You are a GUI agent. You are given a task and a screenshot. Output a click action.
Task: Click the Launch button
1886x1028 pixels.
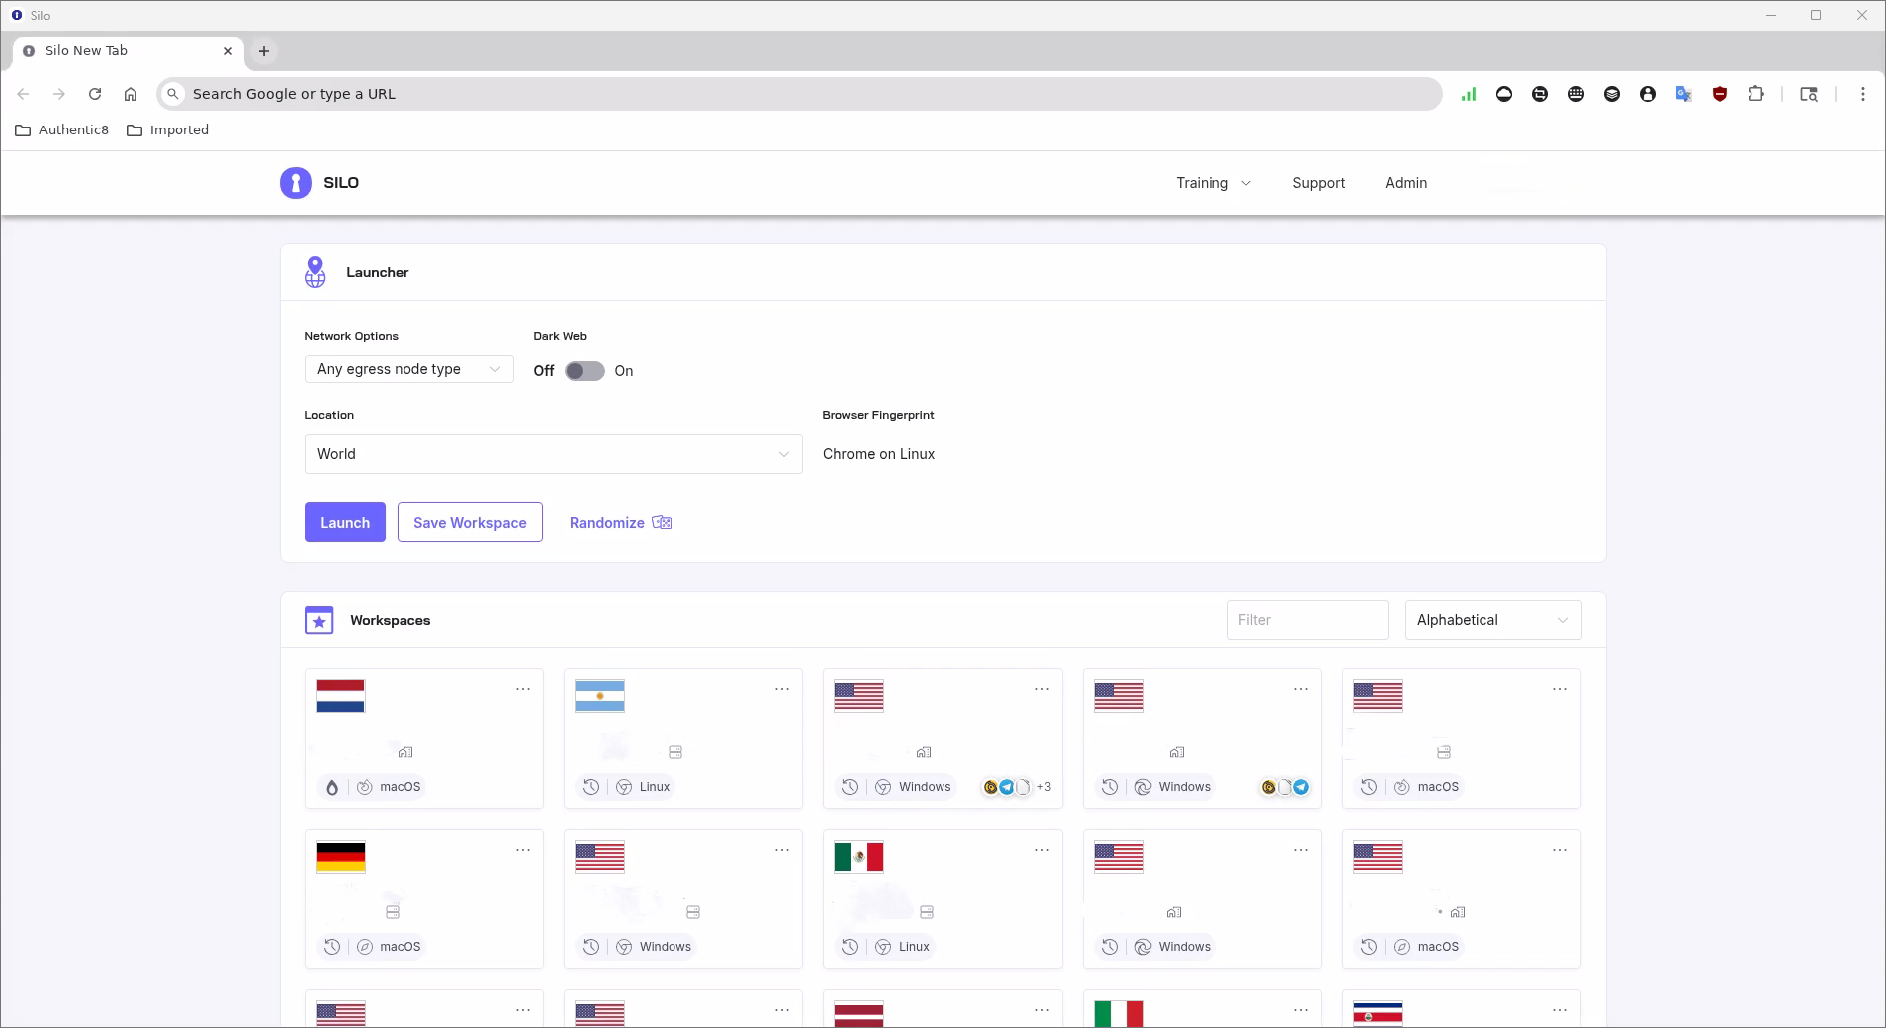(x=345, y=522)
